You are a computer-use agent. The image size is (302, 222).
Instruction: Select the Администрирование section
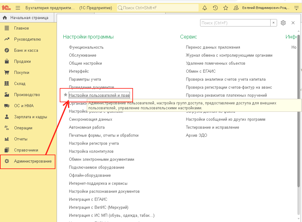33,161
